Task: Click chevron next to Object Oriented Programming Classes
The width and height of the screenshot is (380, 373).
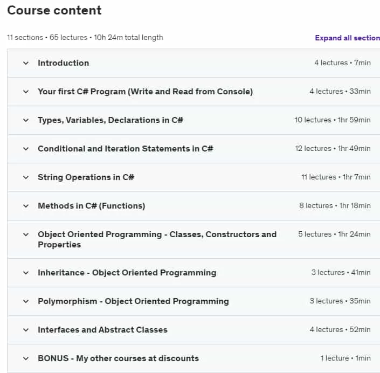Action: (x=26, y=234)
